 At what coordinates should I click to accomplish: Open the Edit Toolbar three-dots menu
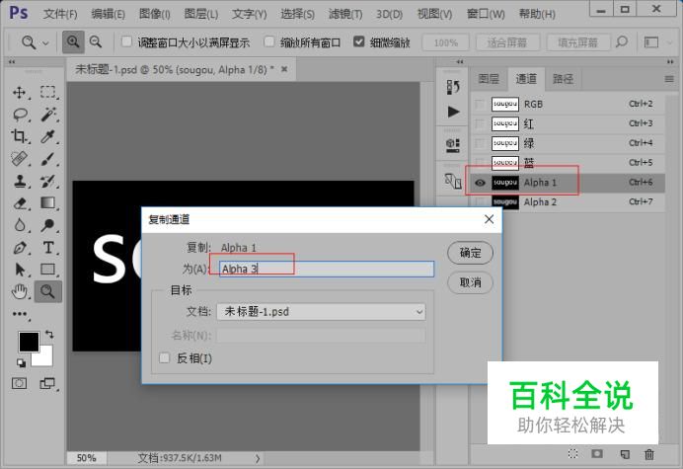click(20, 314)
